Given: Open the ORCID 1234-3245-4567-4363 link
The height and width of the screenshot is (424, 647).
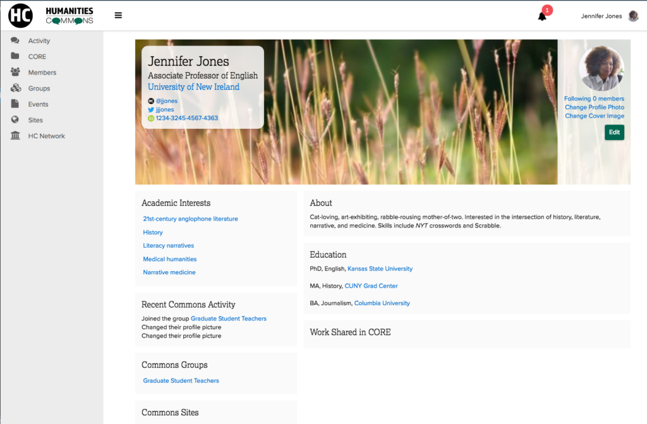Looking at the screenshot, I should pos(186,118).
